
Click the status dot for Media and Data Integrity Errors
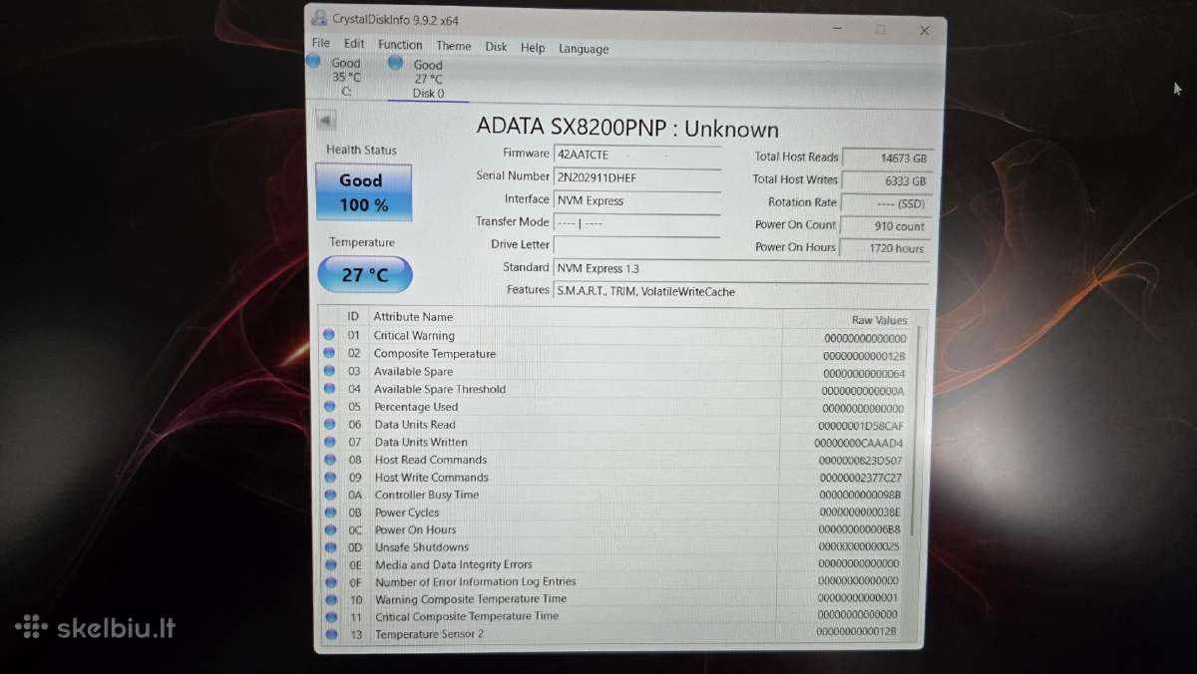[329, 564]
